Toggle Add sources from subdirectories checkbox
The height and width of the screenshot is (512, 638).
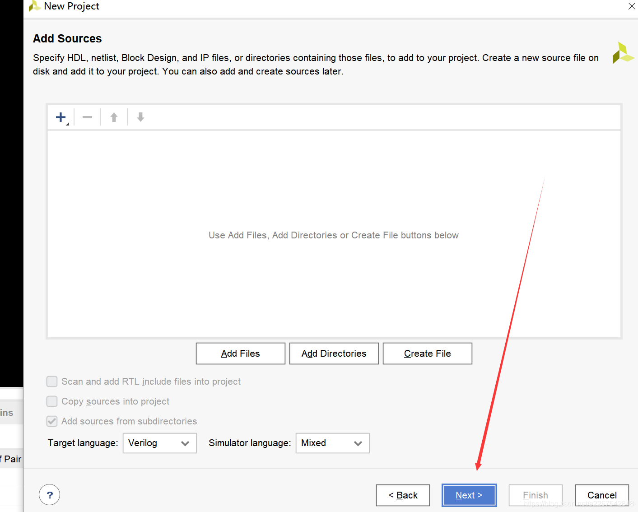(52, 421)
